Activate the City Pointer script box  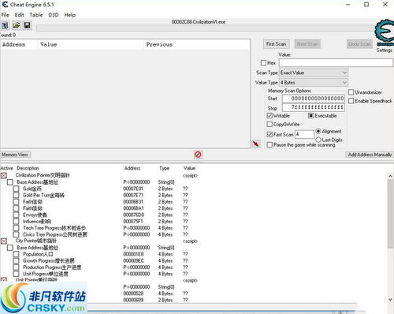click(4, 241)
